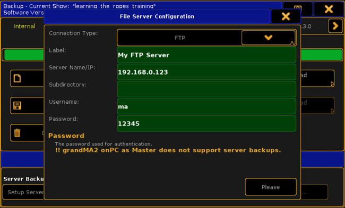
Task: Click the Connection Type label
Action: point(73,33)
